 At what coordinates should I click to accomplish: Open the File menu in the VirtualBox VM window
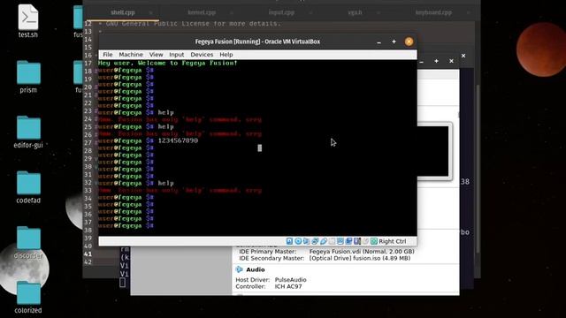point(108,55)
